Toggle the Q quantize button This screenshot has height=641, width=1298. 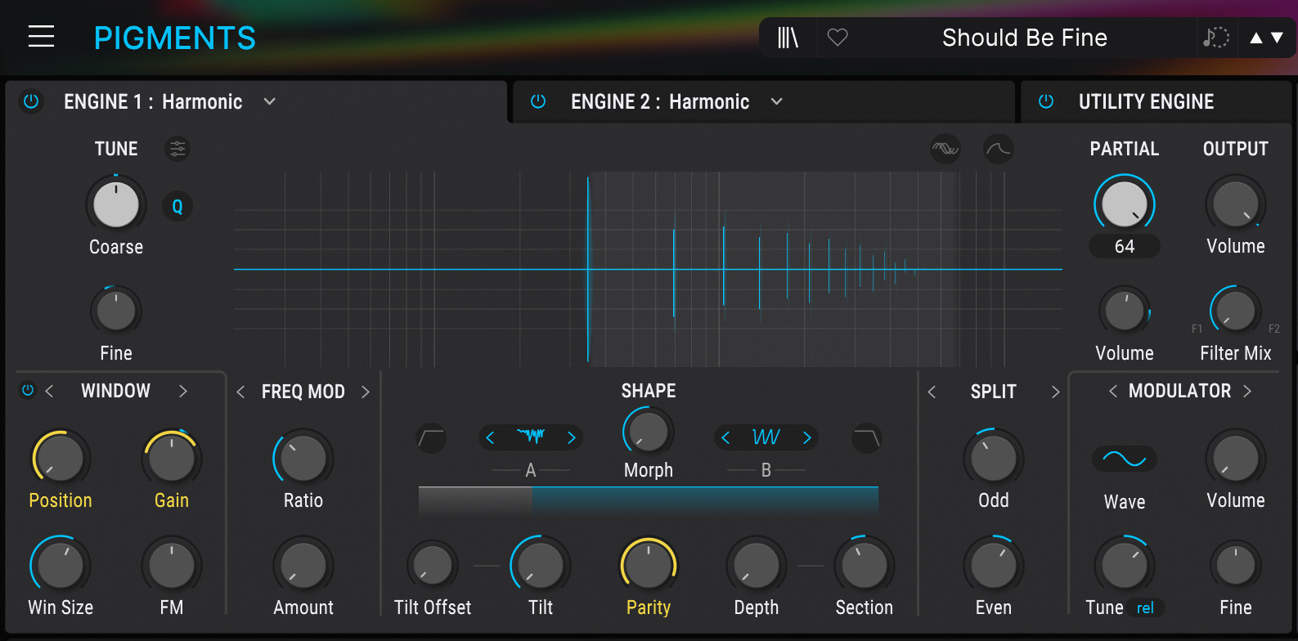point(177,207)
